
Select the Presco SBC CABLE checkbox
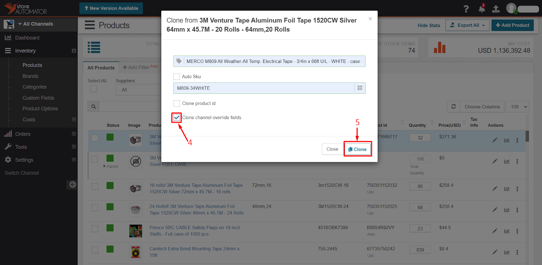coord(95,229)
